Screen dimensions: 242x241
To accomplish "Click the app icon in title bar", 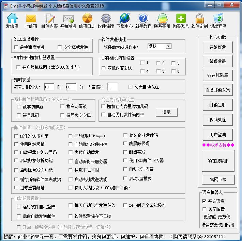I will 6,6.
